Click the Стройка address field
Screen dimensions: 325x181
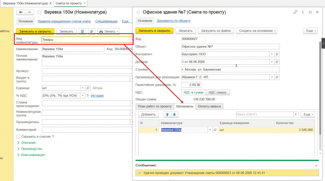230,69
